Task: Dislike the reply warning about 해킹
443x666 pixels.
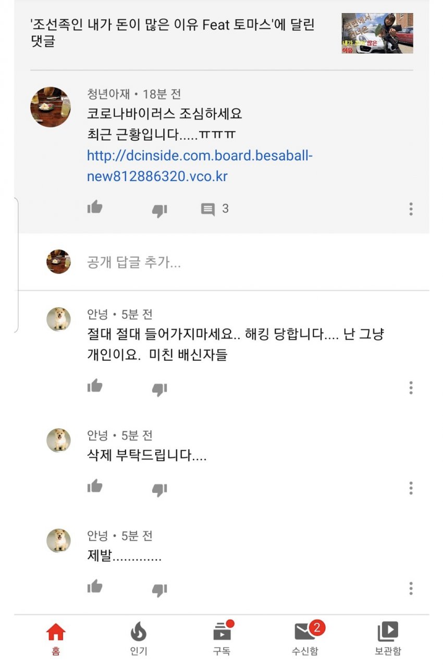Action: pos(159,389)
